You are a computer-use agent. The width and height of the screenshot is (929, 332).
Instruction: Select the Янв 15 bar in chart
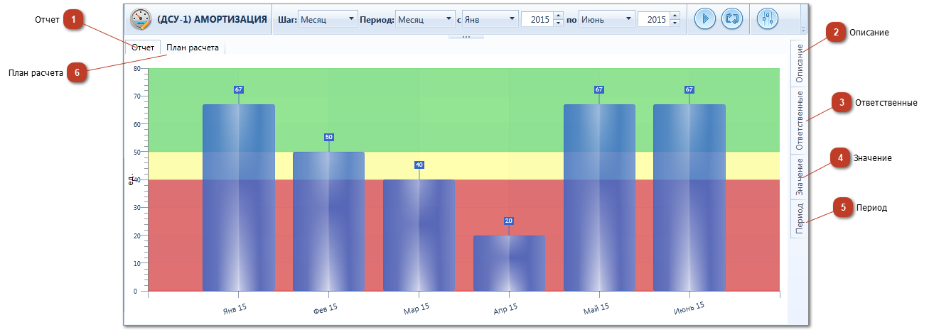click(x=239, y=198)
